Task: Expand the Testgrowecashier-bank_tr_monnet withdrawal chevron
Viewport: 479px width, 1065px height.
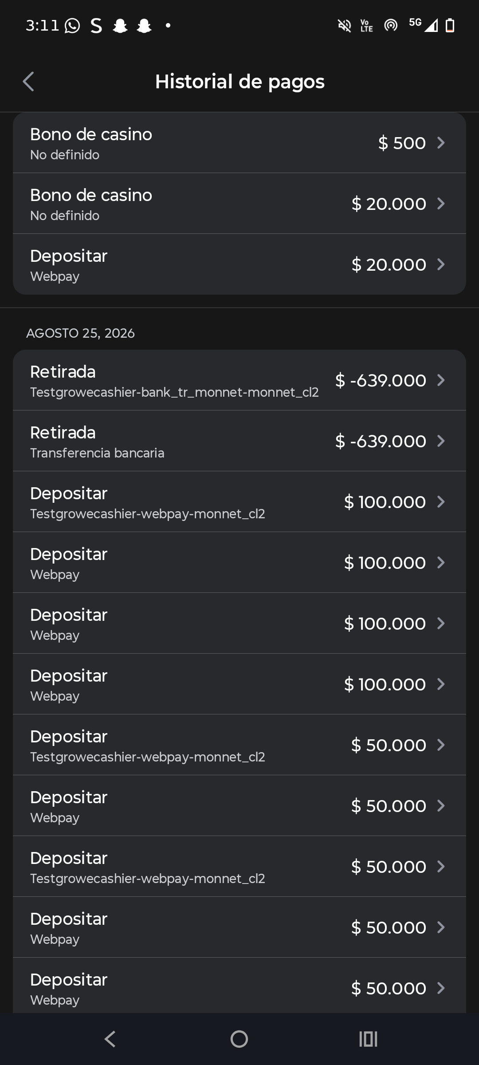Action: [x=441, y=380]
